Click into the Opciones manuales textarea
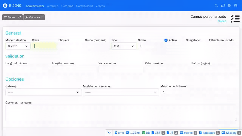 point(121,113)
